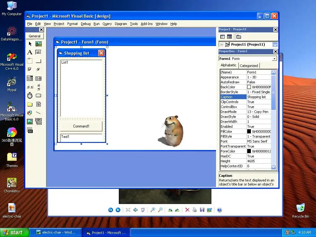The image size is (316, 237).
Task: Open the Add-Ins menu
Action: [x=147, y=24]
